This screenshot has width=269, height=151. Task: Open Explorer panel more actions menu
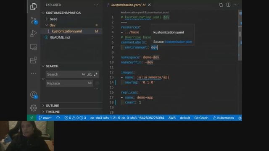click(96, 5)
